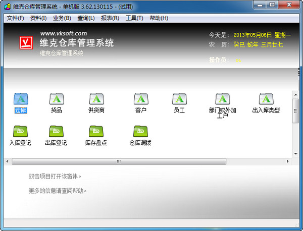Open the 帮助(H) menu
Viewport: 303px width, 231px height.
tap(159, 18)
